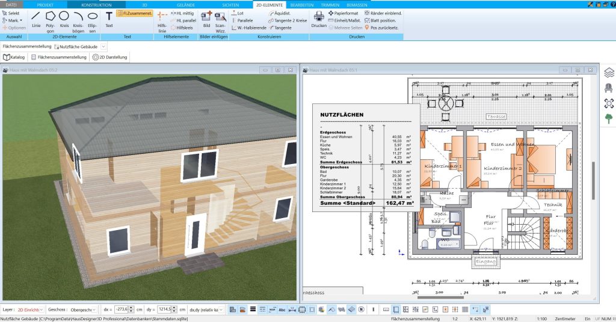The height and width of the screenshot is (322, 616).
Task: Click the zoom-extents icon in right sidebar
Action: click(609, 103)
